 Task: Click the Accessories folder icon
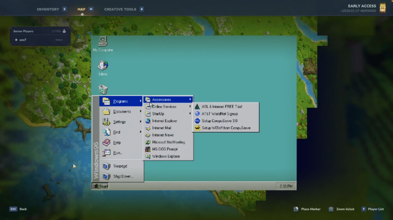coord(148,100)
